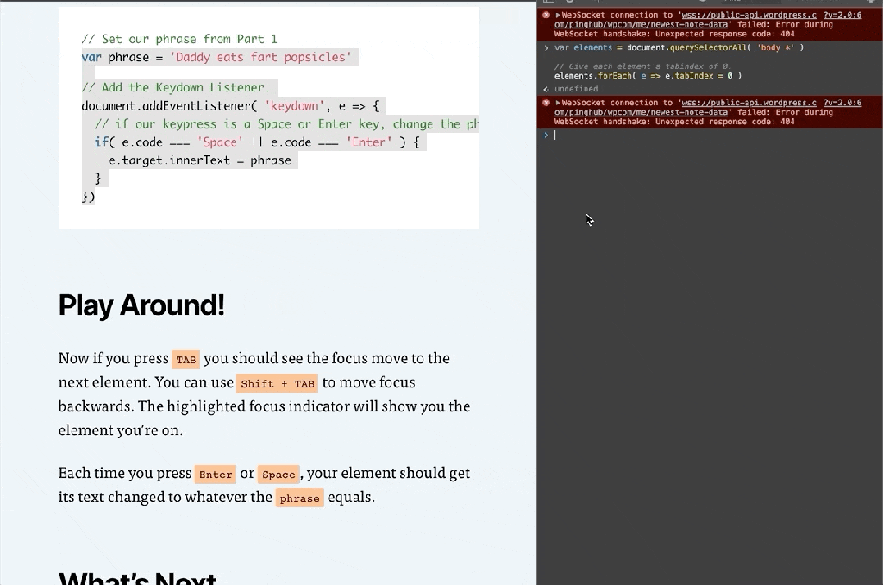
Task: Click the input chevron before 'var elements' line
Action: click(546, 48)
